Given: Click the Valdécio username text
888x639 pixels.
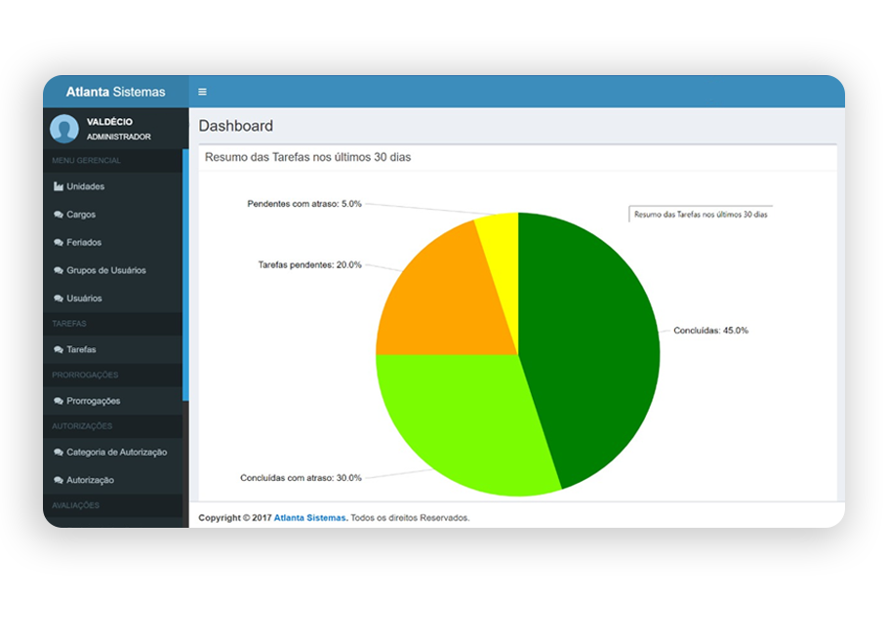Looking at the screenshot, I should coord(109,121).
